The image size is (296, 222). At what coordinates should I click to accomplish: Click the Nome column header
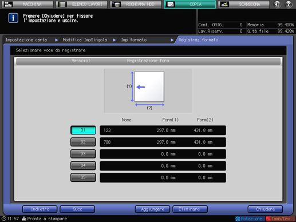127,120
